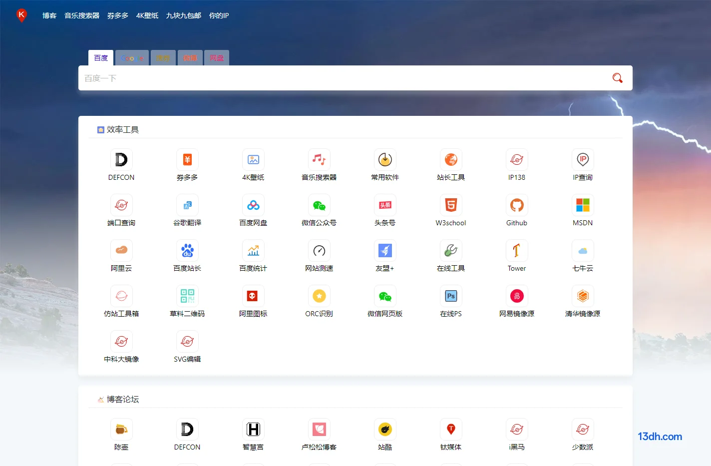Open the 站酷 yellow icon

point(385,430)
